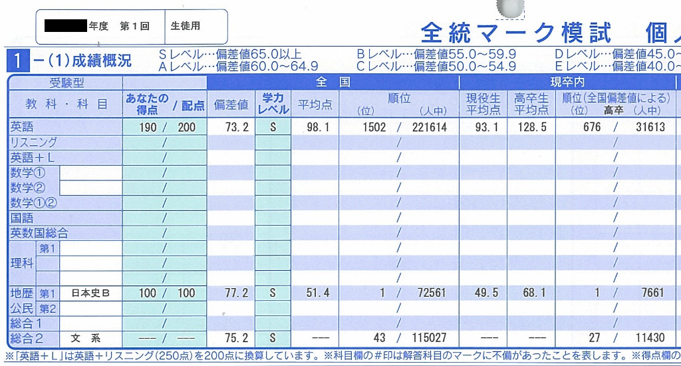This screenshot has height=366, width=681.
Task: Click the 数学① row label
Action: pos(28,172)
